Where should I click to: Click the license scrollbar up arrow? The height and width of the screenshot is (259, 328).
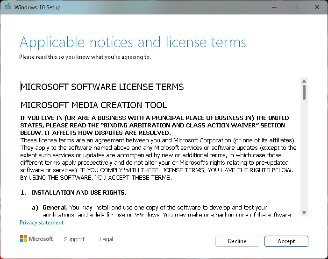point(304,81)
